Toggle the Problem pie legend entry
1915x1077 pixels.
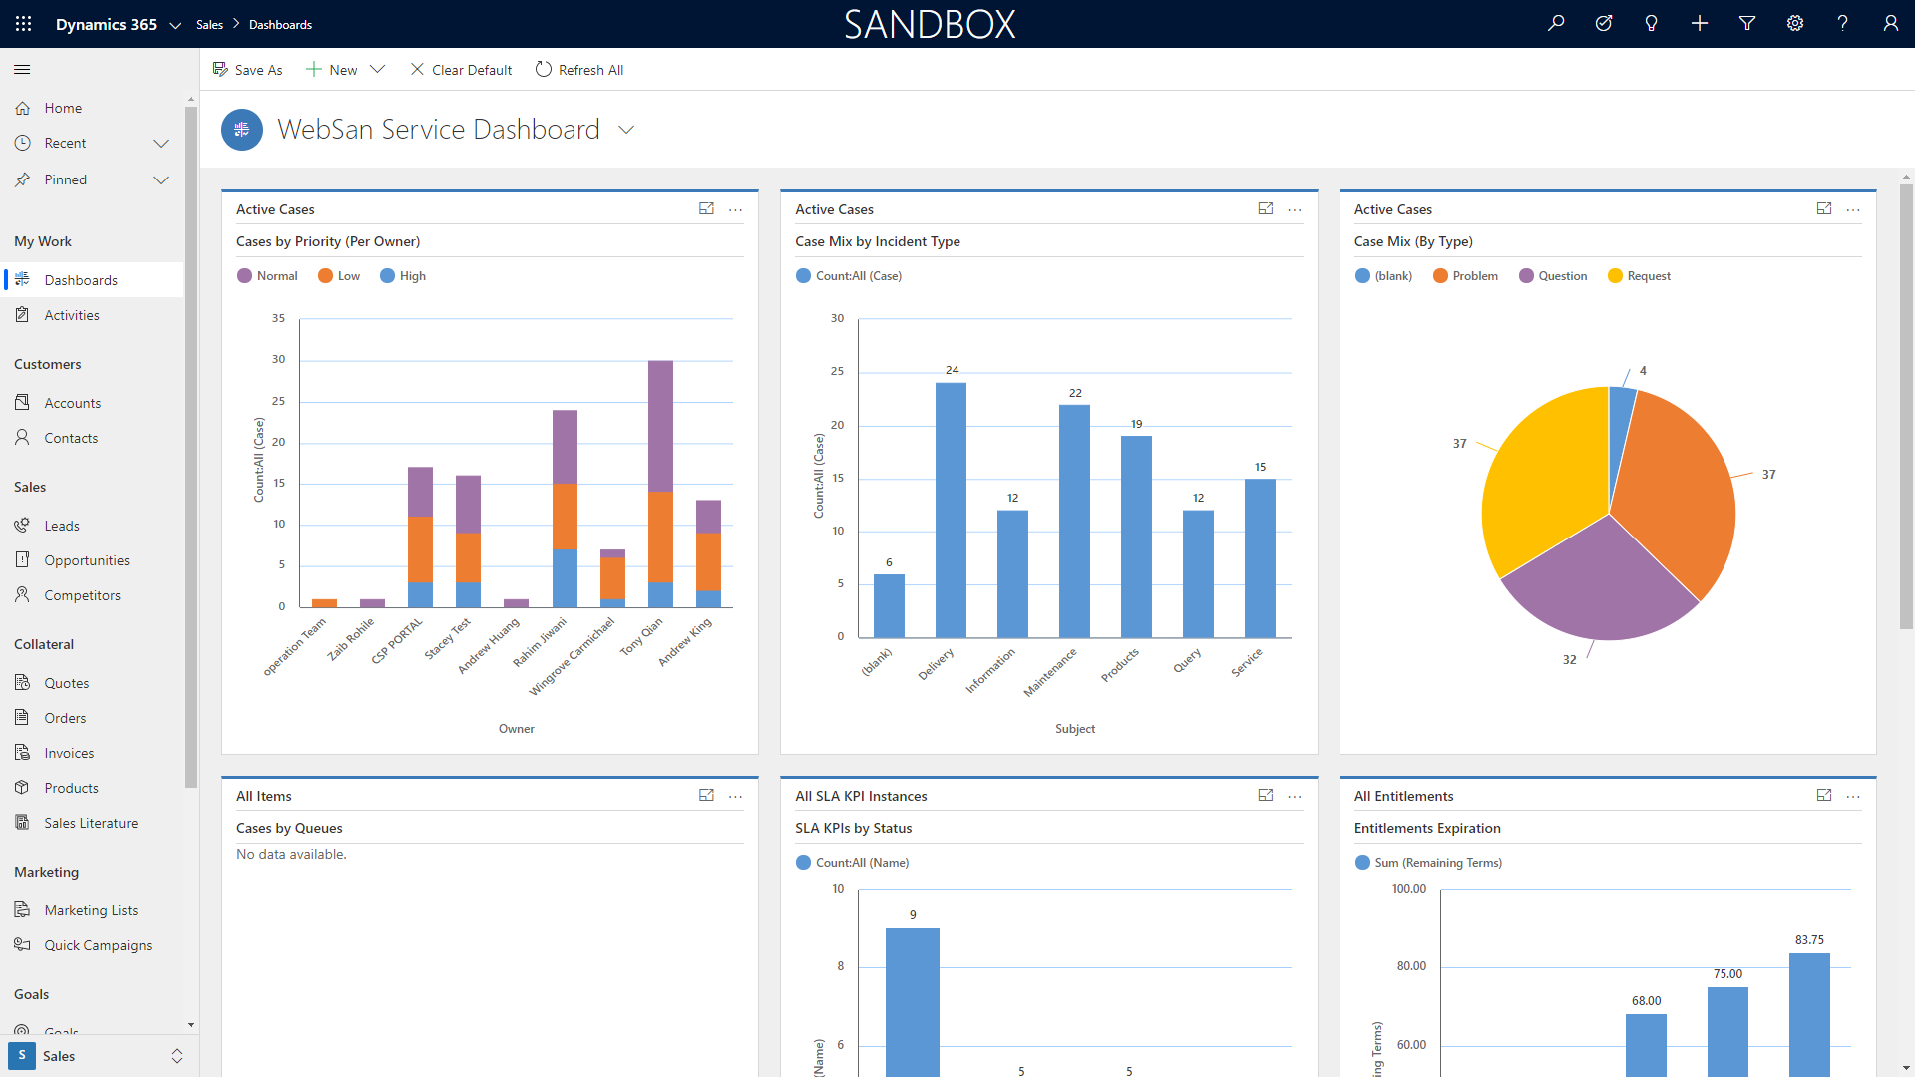1465,276
